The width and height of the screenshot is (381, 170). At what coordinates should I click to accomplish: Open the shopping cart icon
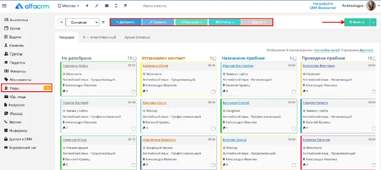[x=126, y=6]
